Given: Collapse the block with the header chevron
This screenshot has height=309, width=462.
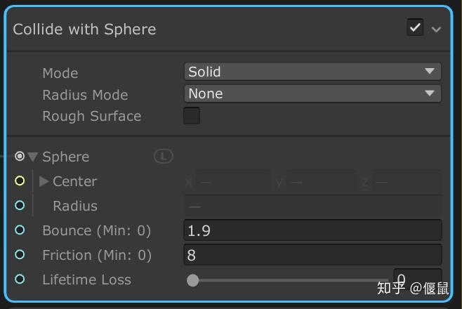Looking at the screenshot, I should click(437, 29).
